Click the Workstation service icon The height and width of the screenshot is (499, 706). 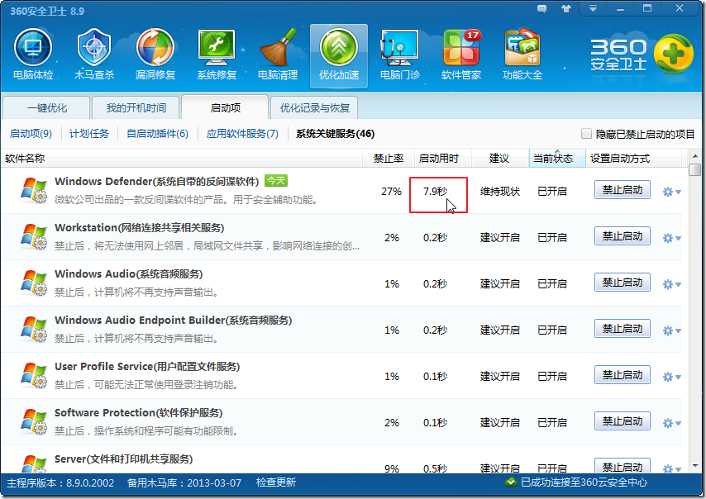[33, 237]
